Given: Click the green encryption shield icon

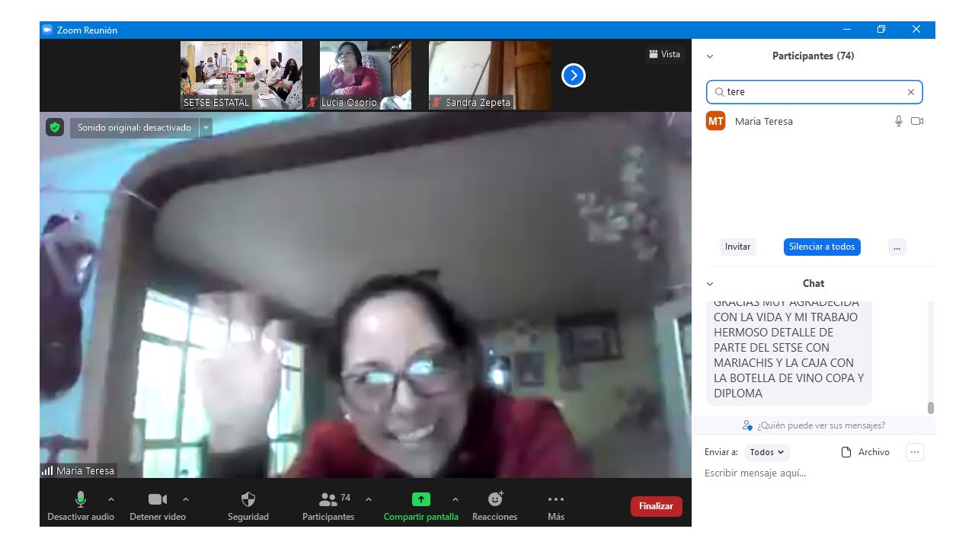Looking at the screenshot, I should 54,127.
